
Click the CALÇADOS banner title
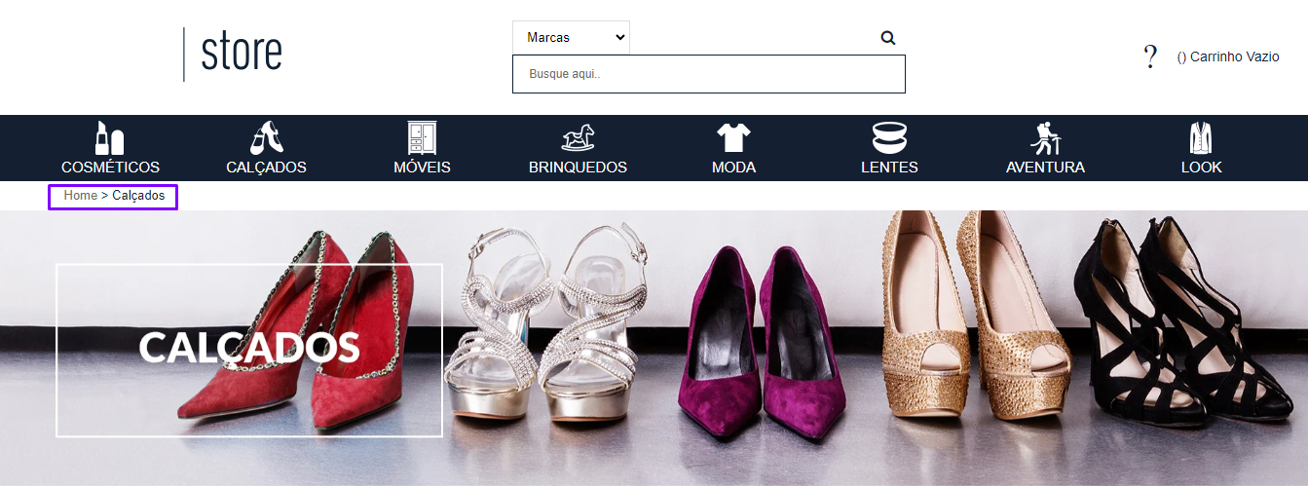249,348
